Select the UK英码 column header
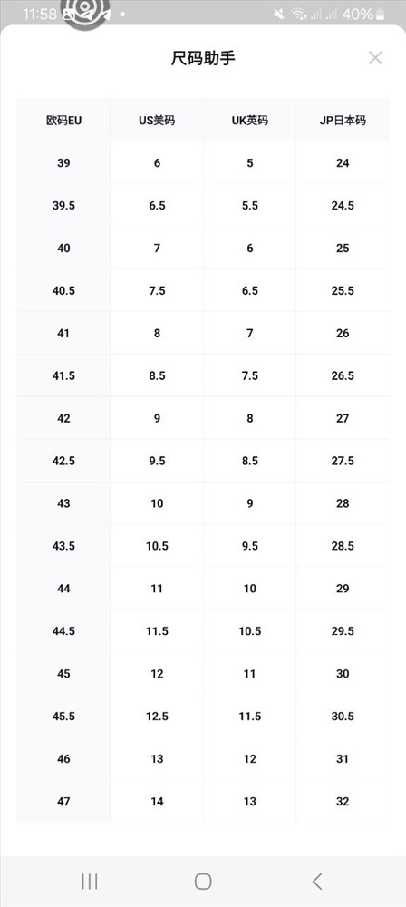 click(x=250, y=121)
